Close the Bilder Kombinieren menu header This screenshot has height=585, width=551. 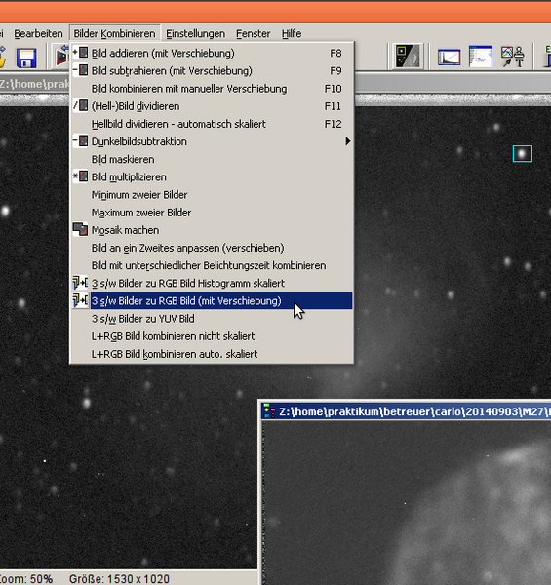click(x=114, y=33)
